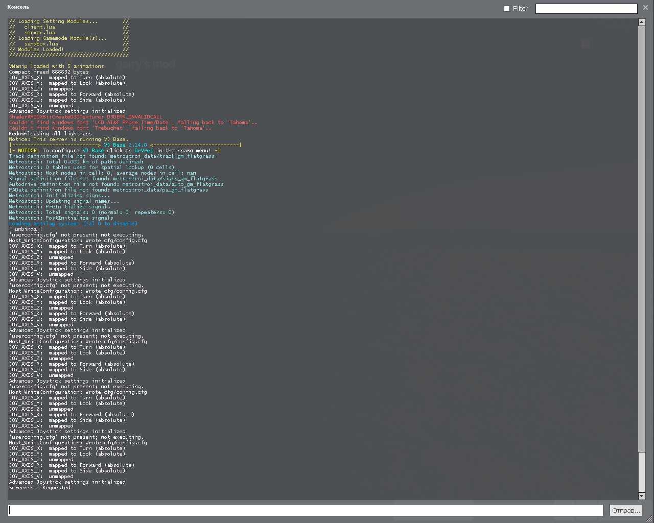
Task: Select 'Track definition file not found' line
Action: 111,156
